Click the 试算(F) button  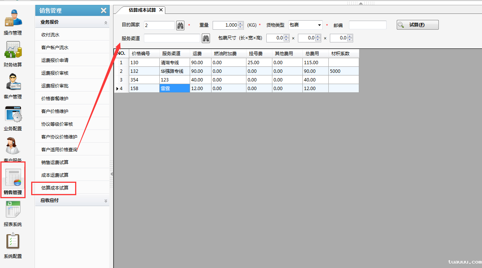pos(417,24)
